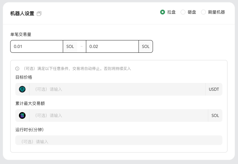The height and width of the screenshot is (164, 238).
Task: Select the 砸盘 radio option
Action: click(183, 12)
